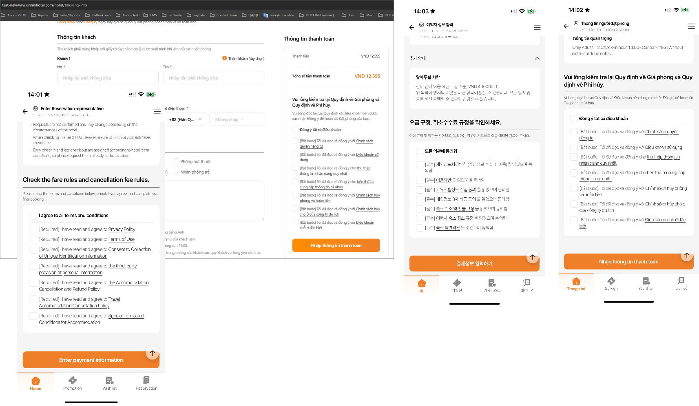
Task: Open 'Terms of Use' link
Action: pyautogui.click(x=122, y=240)
